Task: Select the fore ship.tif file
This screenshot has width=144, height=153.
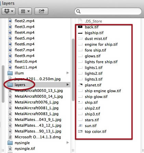Action: tap(95, 50)
